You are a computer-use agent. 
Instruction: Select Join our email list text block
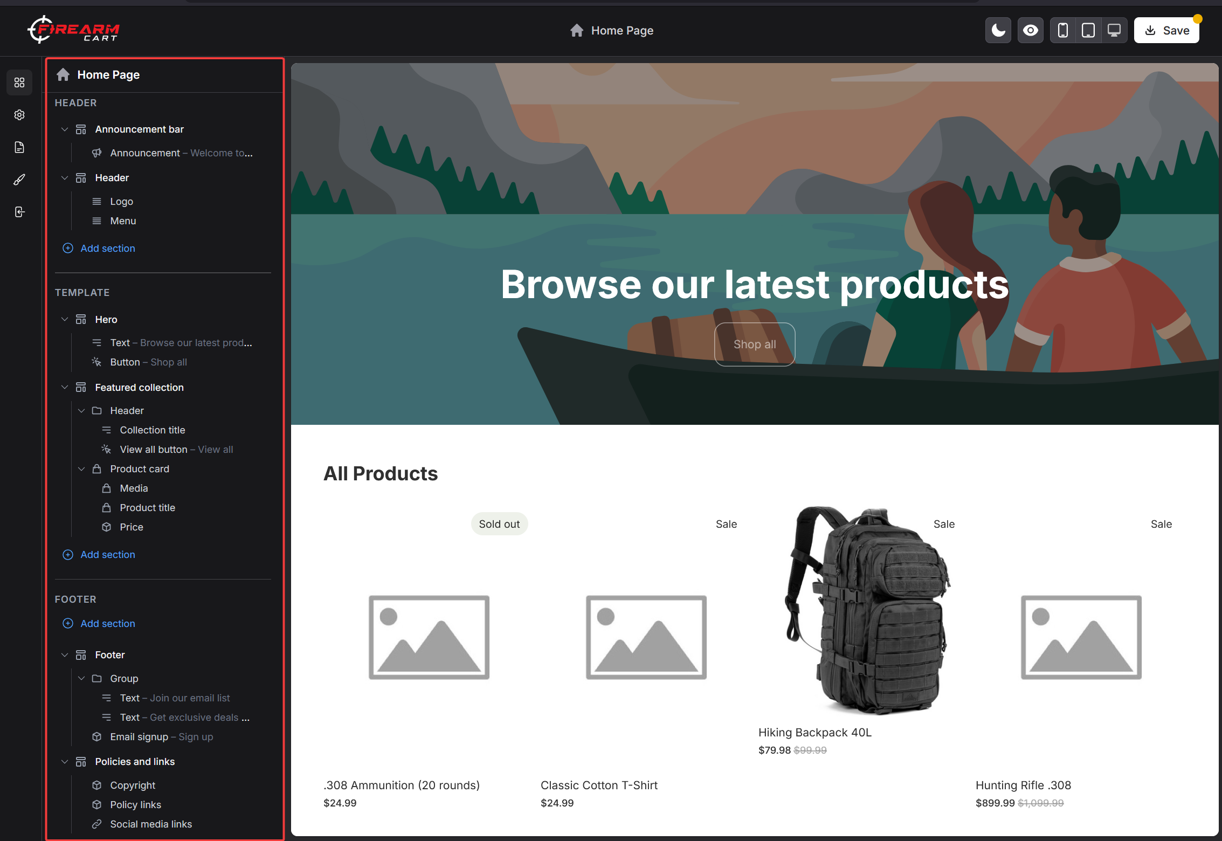pos(175,698)
